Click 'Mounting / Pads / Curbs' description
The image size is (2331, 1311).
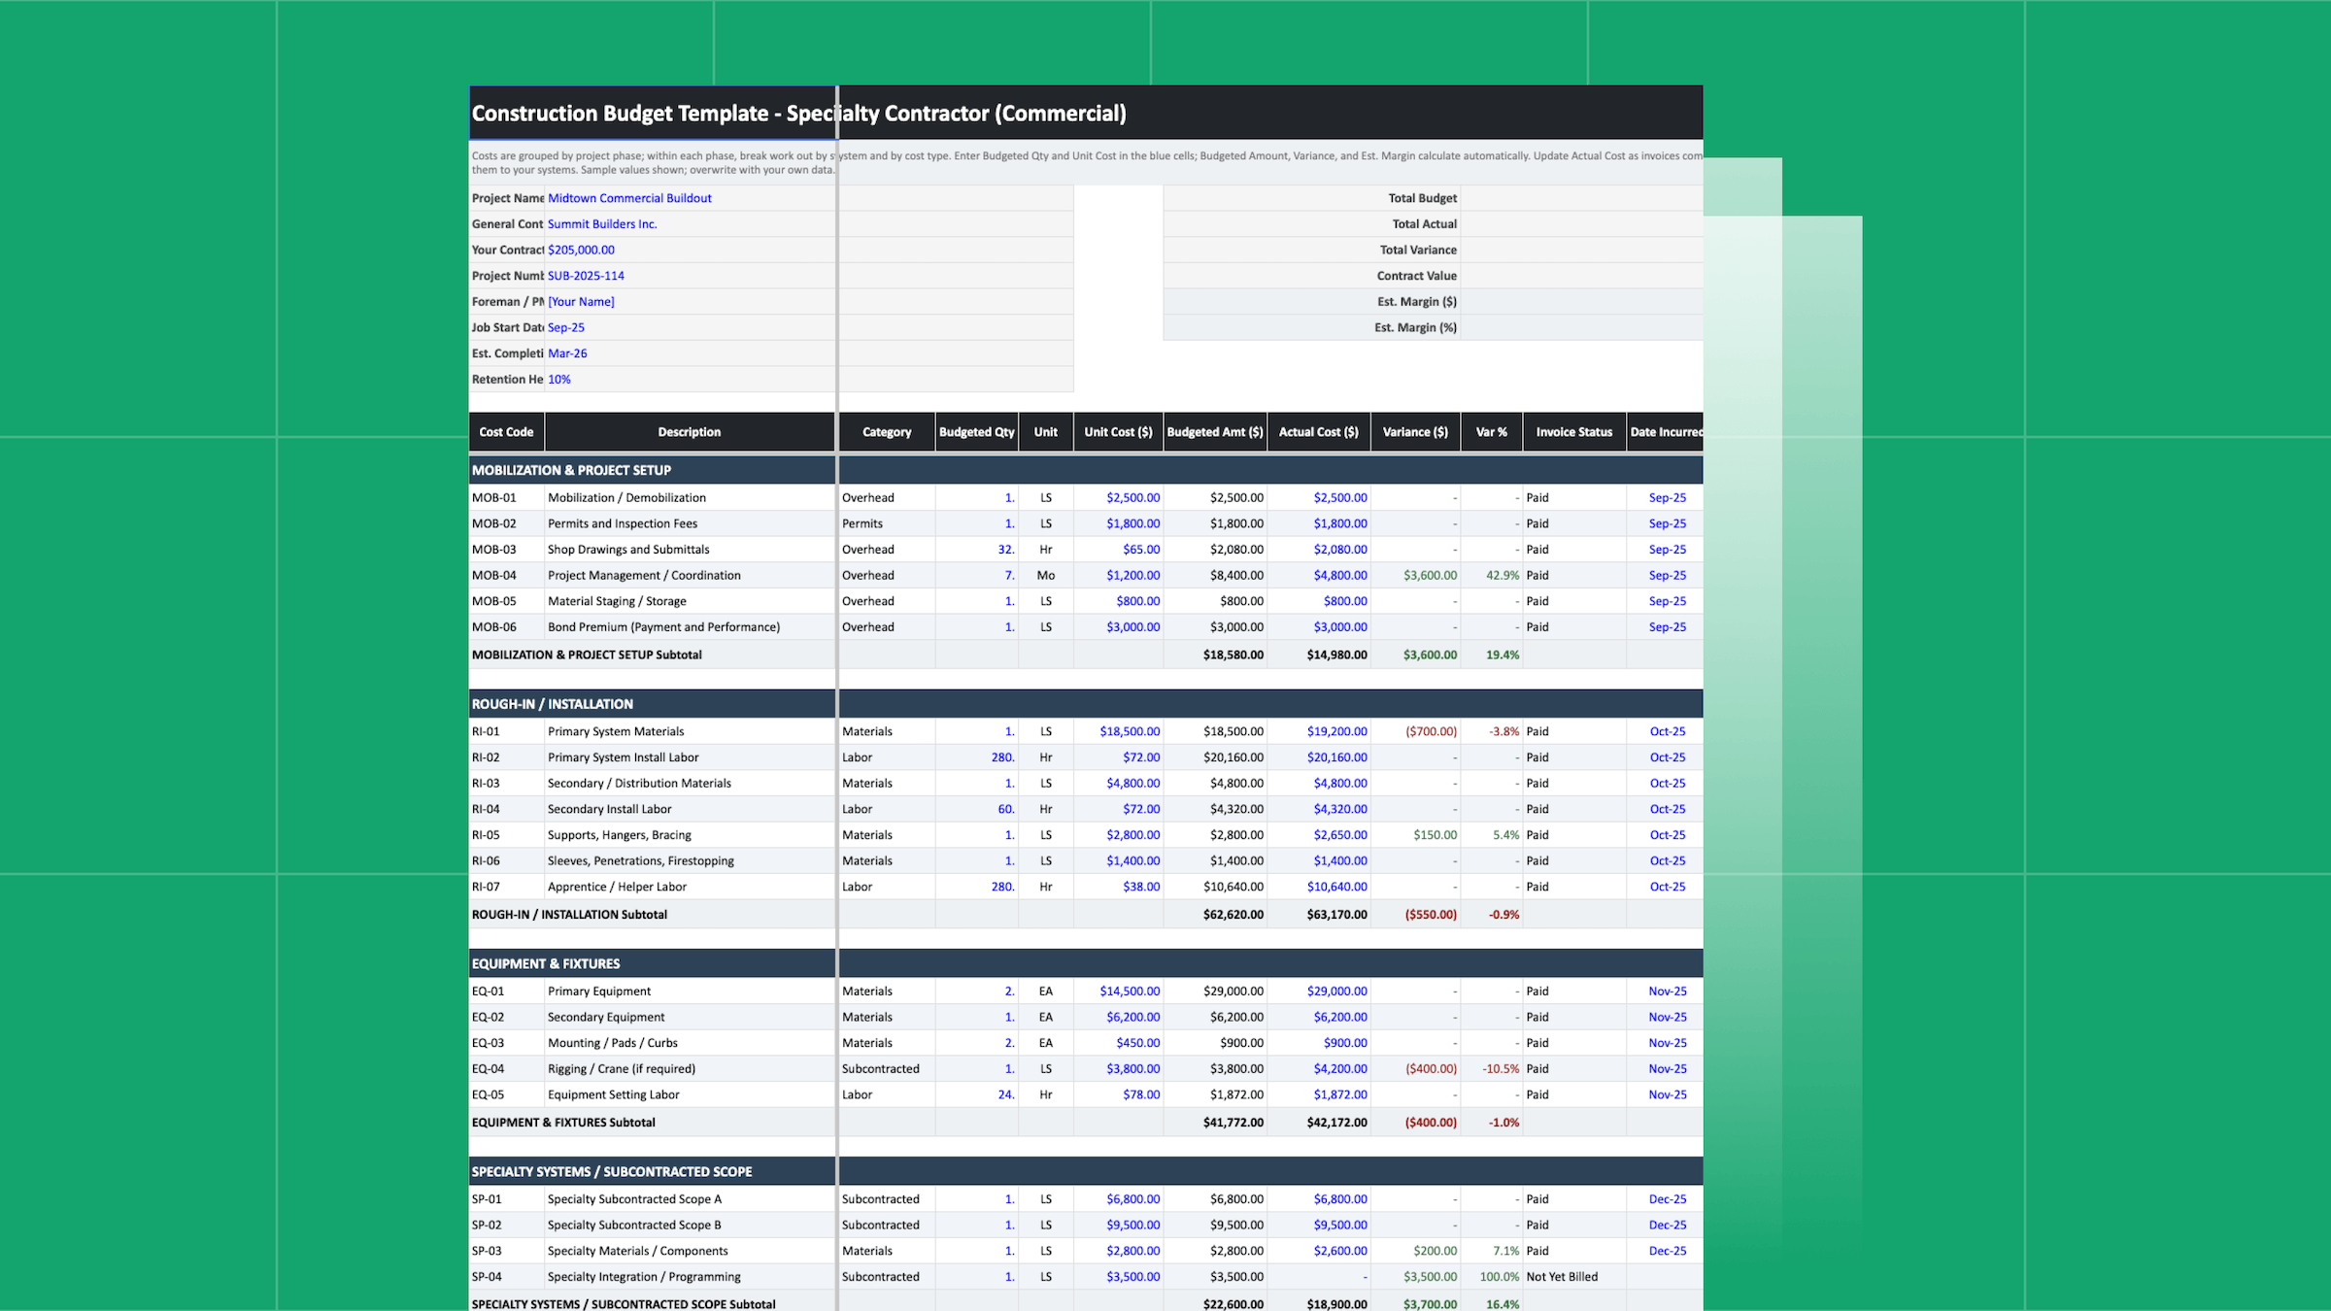[x=612, y=1043]
